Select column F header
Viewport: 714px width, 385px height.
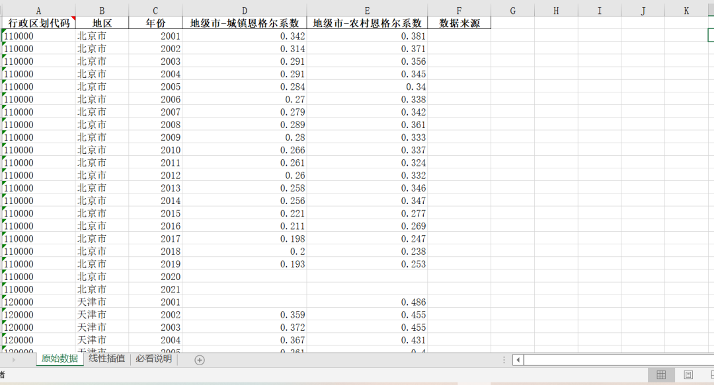click(x=459, y=11)
